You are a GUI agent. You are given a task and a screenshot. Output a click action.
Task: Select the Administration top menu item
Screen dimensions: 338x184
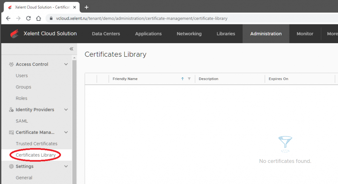pyautogui.click(x=266, y=34)
